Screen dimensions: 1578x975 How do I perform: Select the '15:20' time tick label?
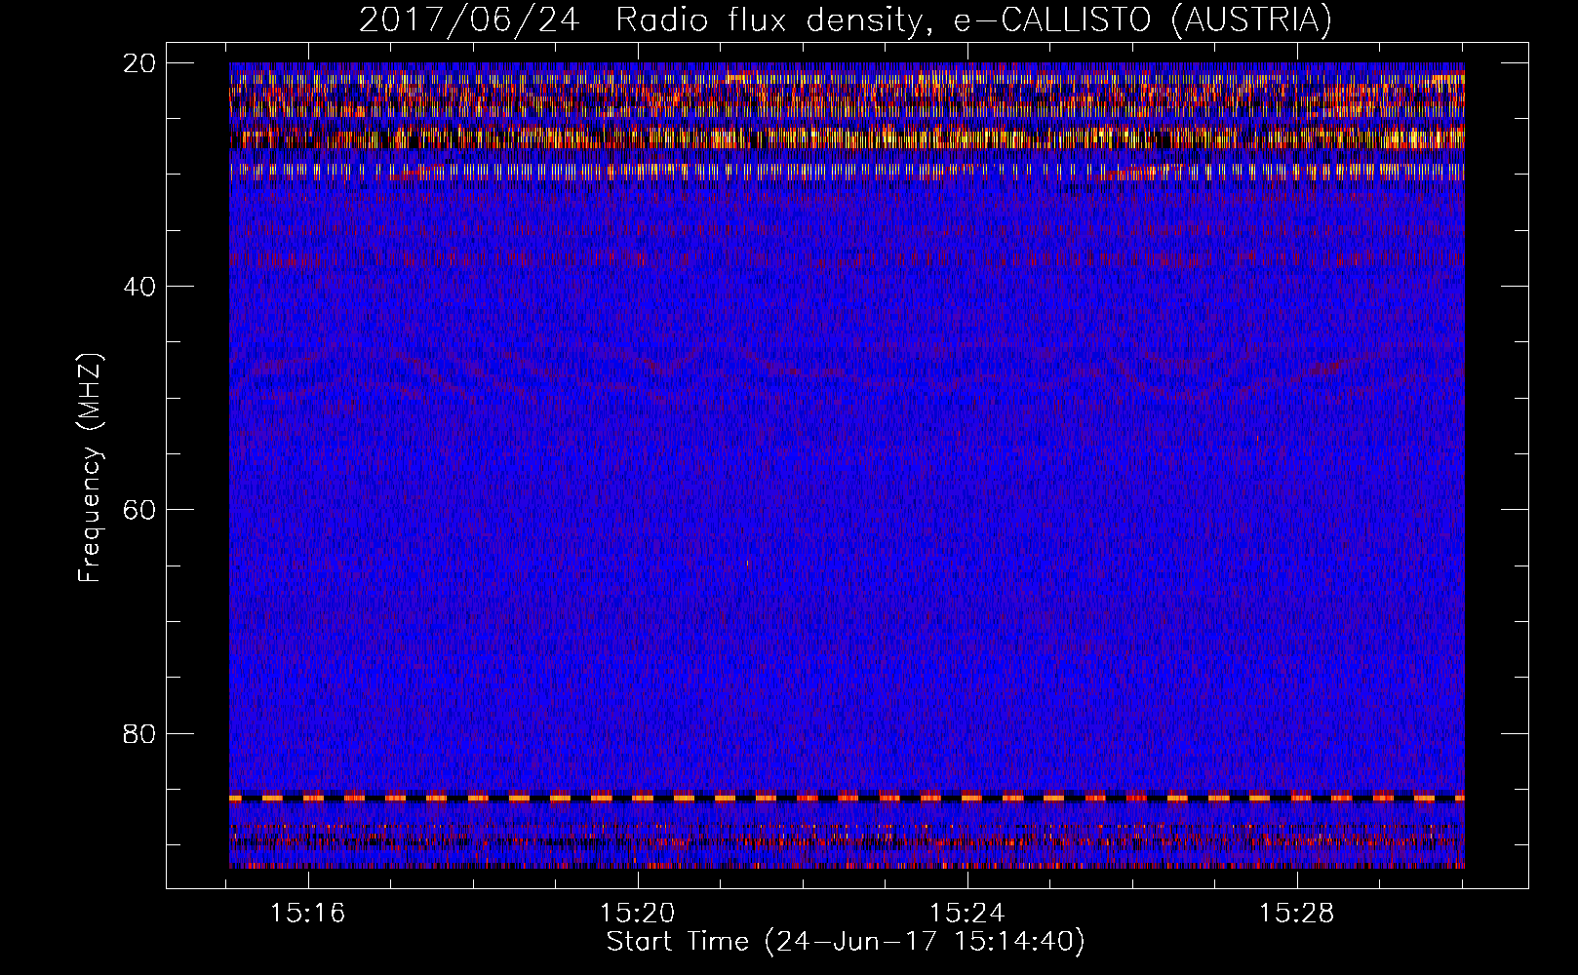(637, 914)
